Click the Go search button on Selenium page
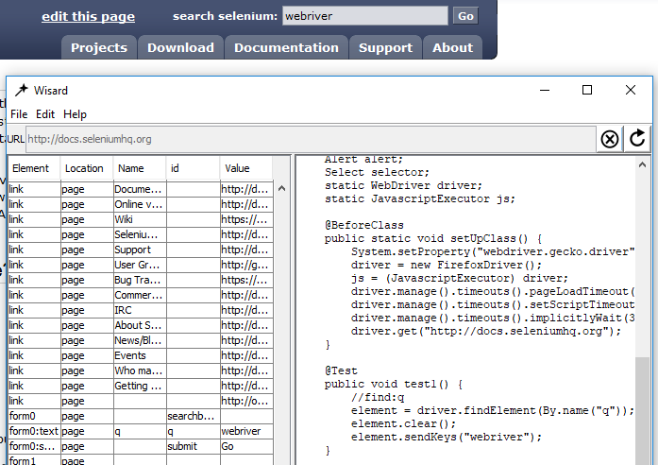The height and width of the screenshot is (465, 658). tap(465, 16)
